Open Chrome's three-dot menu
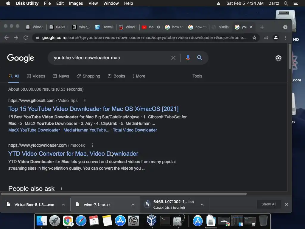Viewport: 305px width, 229px height. pyautogui.click(x=285, y=38)
